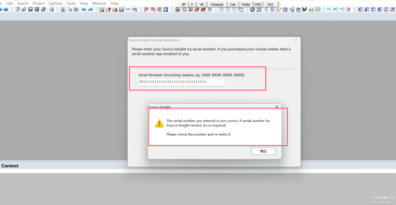396x205 pixels.
Task: Open the Options menu
Action: click(55, 3)
